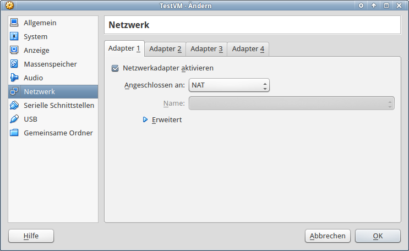Expand the Erweitert section
409x251 pixels.
[146, 119]
